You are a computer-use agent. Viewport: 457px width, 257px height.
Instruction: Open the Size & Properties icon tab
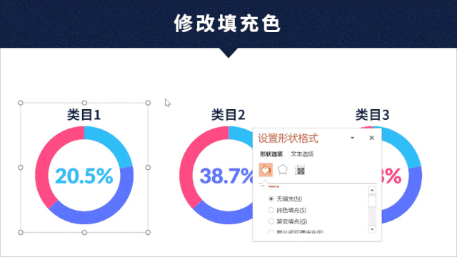[300, 170]
